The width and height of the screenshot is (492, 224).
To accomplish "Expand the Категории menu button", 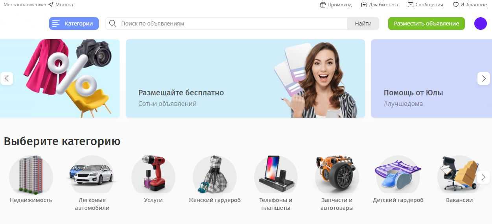I will point(74,24).
